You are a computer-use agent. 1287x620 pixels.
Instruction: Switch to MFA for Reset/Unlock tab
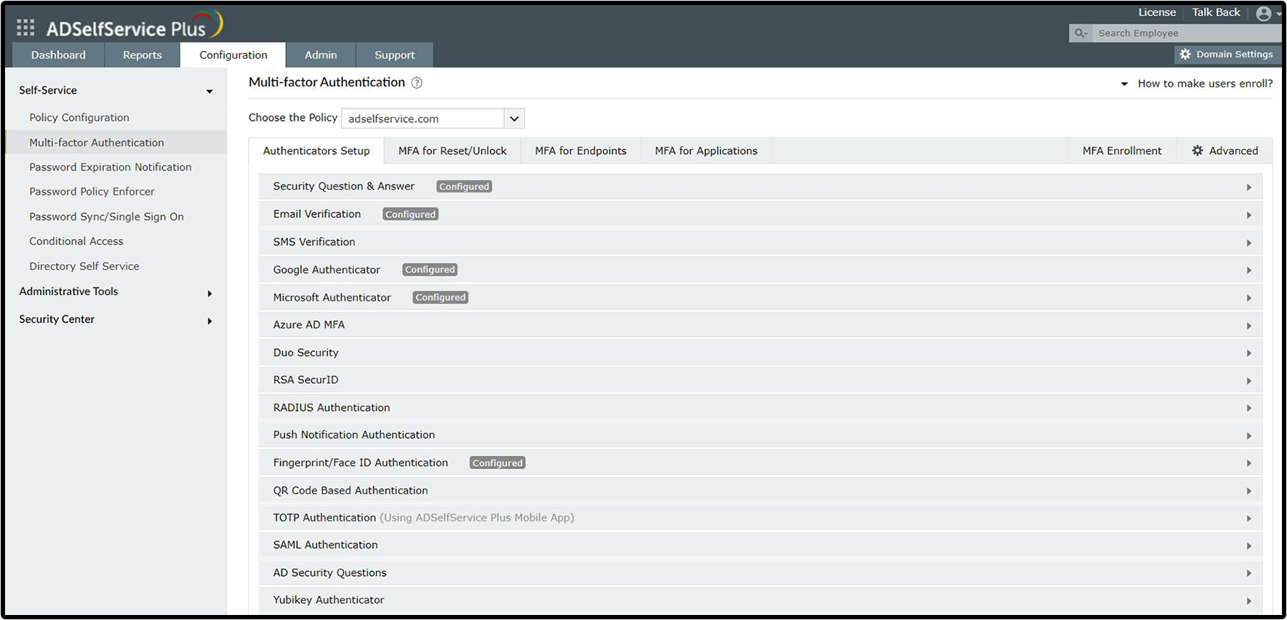coord(453,151)
